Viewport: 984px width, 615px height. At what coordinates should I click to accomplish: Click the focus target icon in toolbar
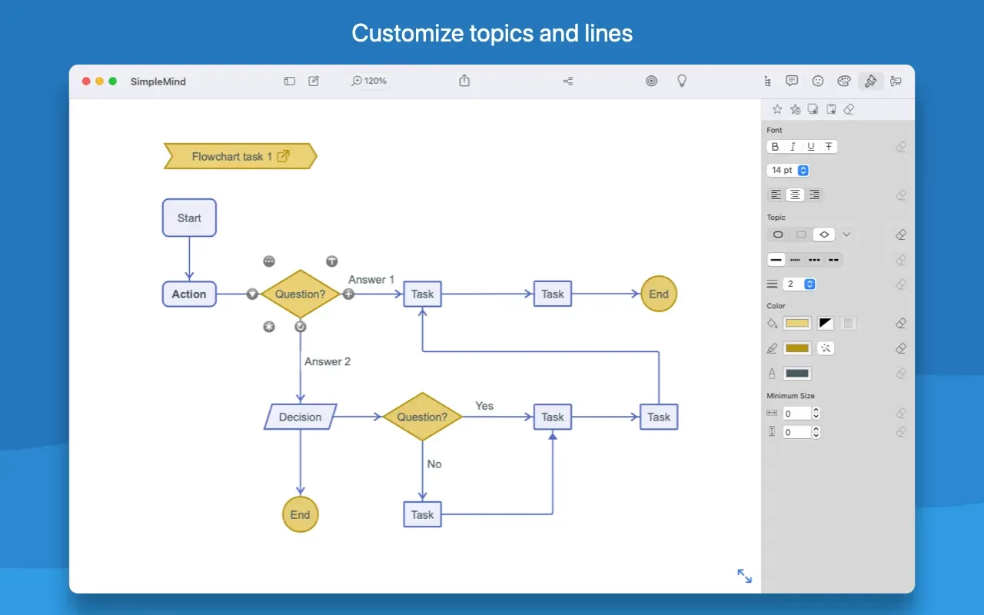click(x=651, y=81)
